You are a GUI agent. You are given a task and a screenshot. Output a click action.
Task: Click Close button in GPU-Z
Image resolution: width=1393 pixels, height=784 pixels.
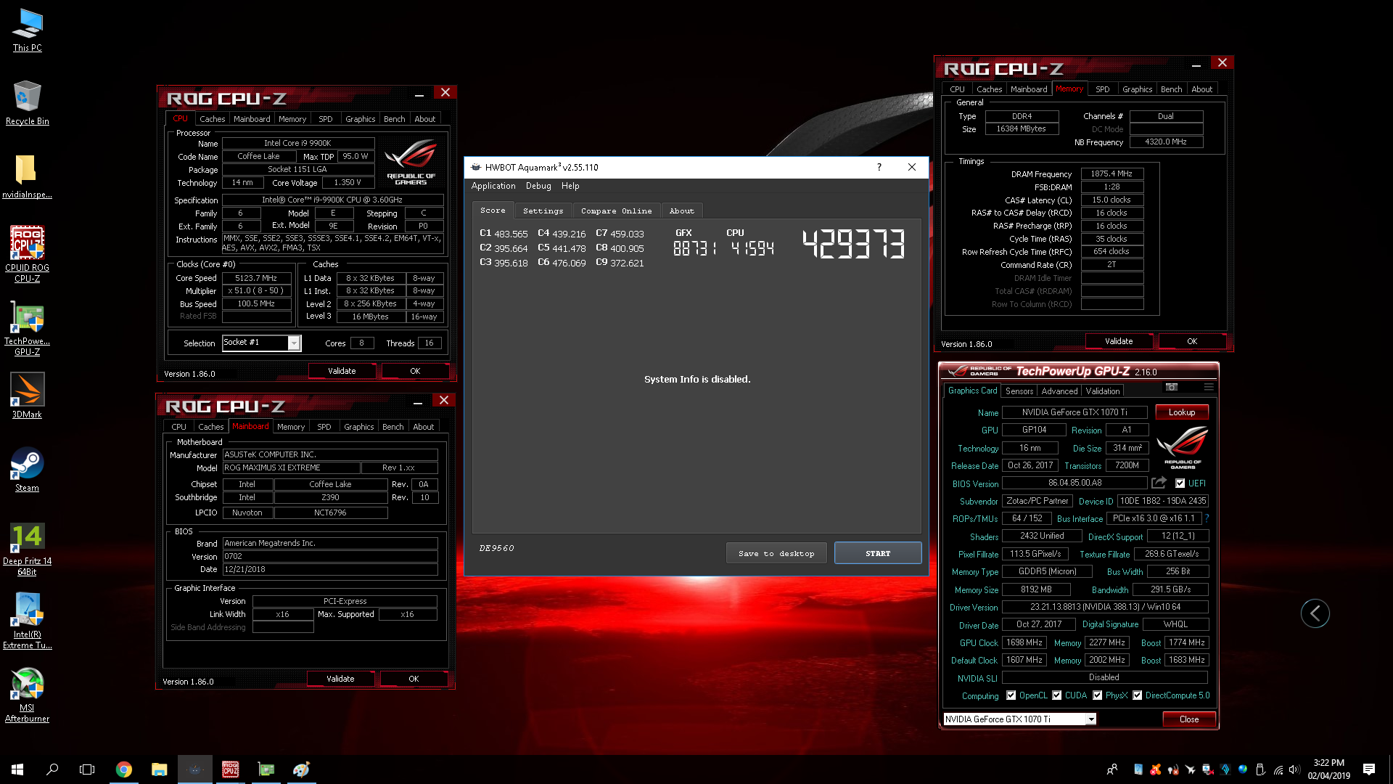coord(1189,719)
